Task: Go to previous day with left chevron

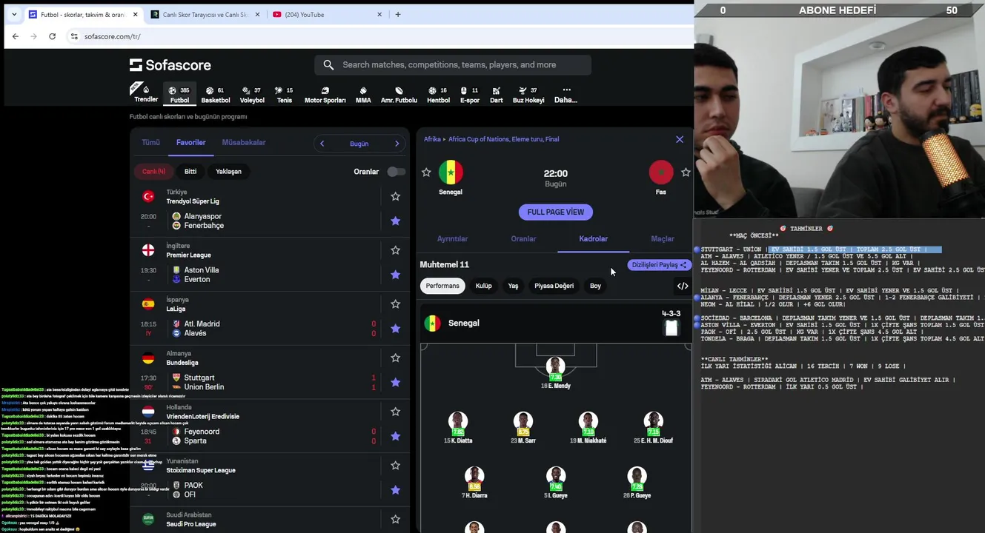Action: [322, 144]
